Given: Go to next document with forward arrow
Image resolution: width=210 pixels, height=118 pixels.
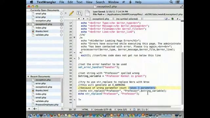Looking at the screenshot, I should (x=84, y=19).
